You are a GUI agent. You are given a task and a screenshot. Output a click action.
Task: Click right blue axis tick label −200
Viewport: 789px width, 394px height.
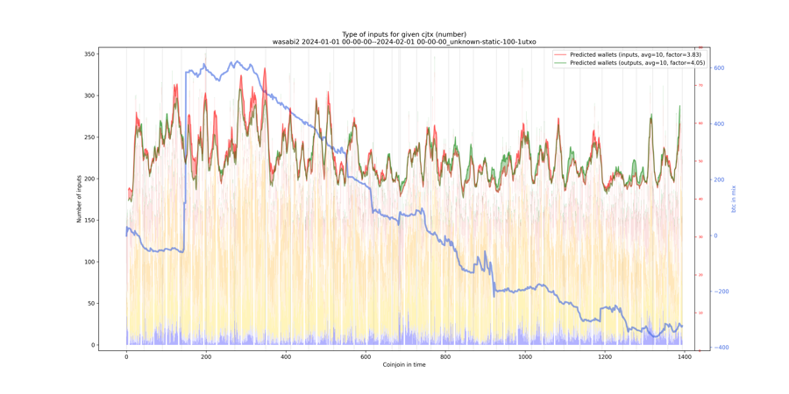point(721,292)
